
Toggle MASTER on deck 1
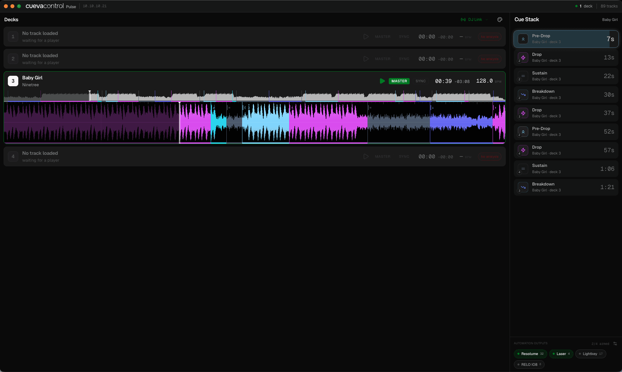[383, 37]
